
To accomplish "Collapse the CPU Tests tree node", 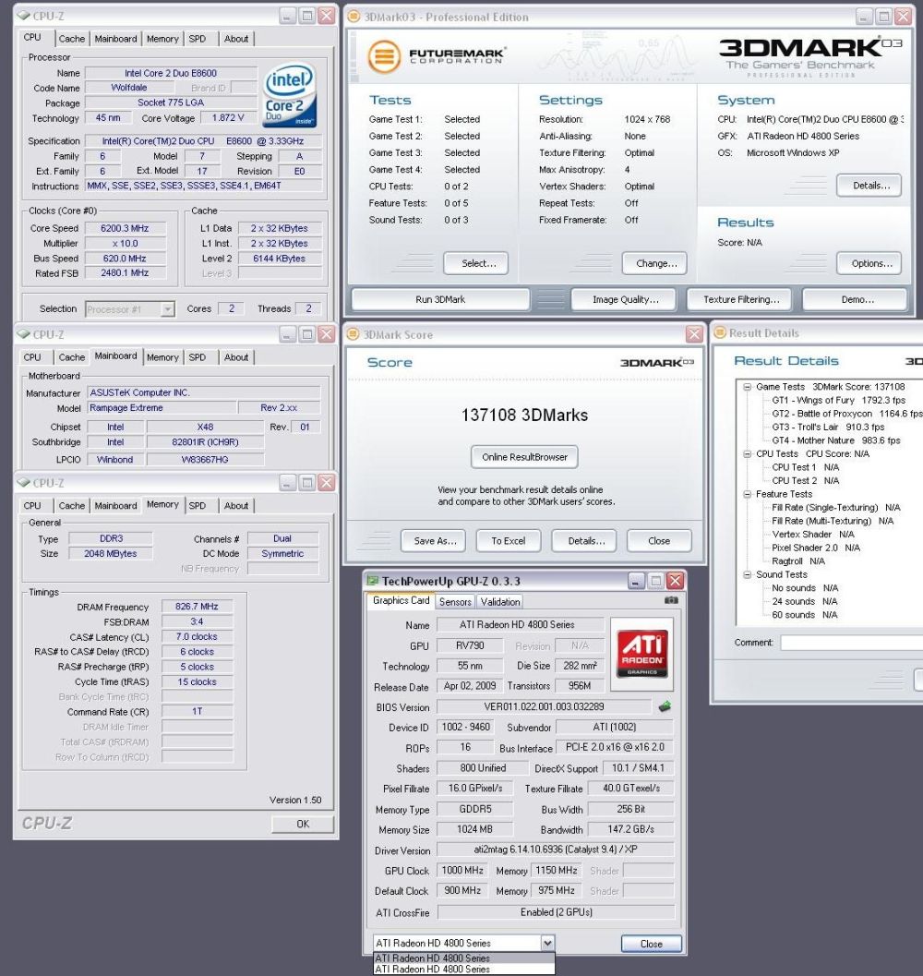I will pyautogui.click(x=747, y=453).
